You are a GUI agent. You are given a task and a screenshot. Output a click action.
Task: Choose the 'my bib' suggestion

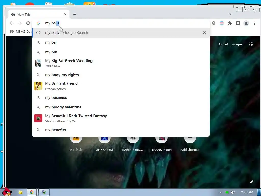[121, 52]
